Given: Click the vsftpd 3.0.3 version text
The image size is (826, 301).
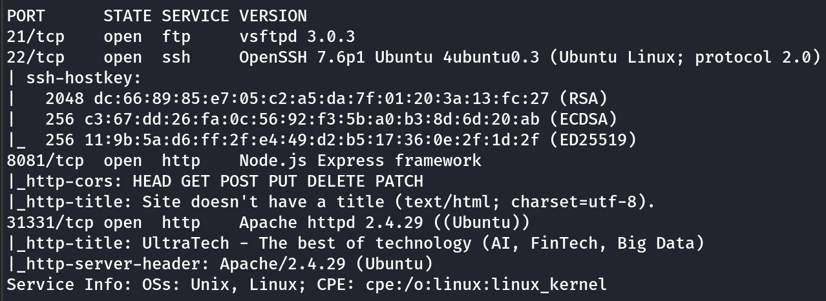Looking at the screenshot, I should point(297,36).
